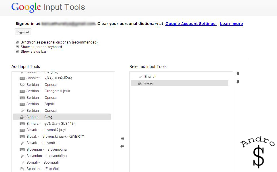
Task: Click the Cp icon for Serbian
Action: pos(22,85)
